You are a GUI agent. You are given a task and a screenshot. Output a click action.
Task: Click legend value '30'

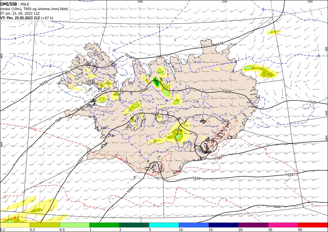click(x=270, y=230)
